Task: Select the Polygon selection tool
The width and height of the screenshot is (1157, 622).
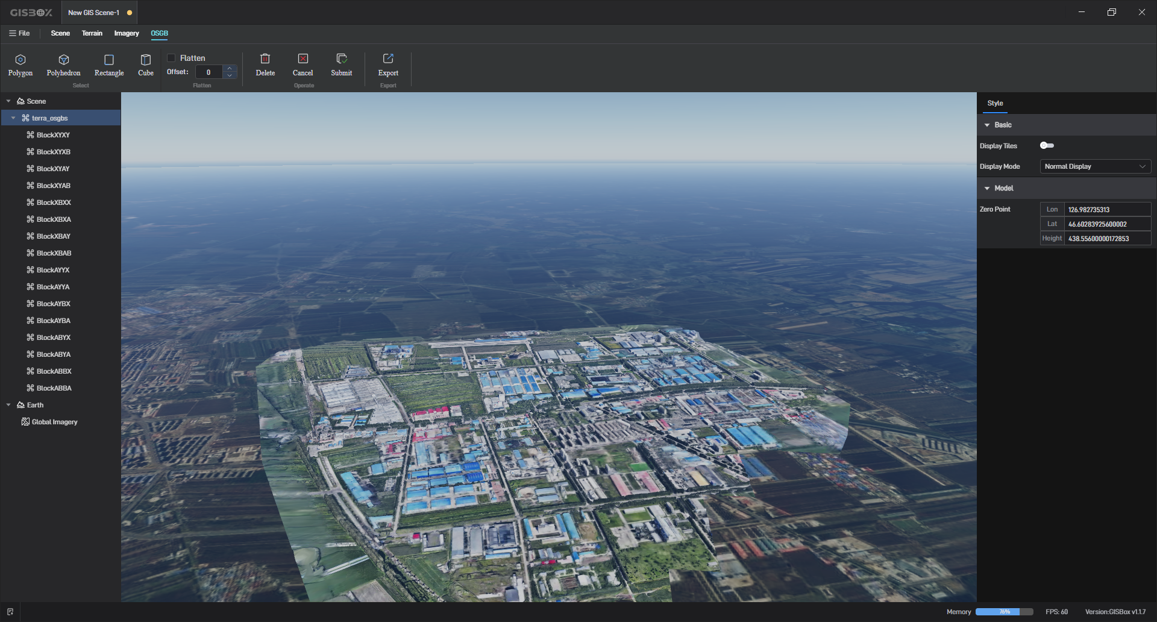Action: tap(20, 65)
